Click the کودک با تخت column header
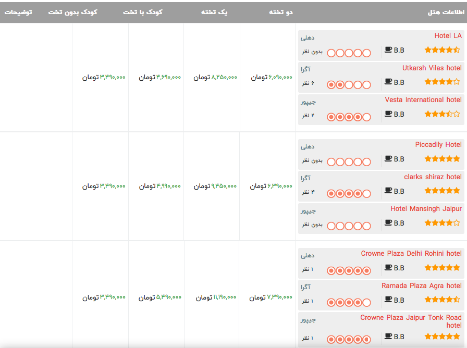 click(143, 12)
